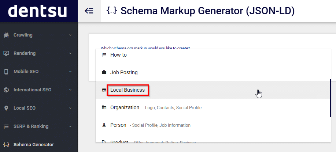Expand the International SEO chevron

point(70,90)
